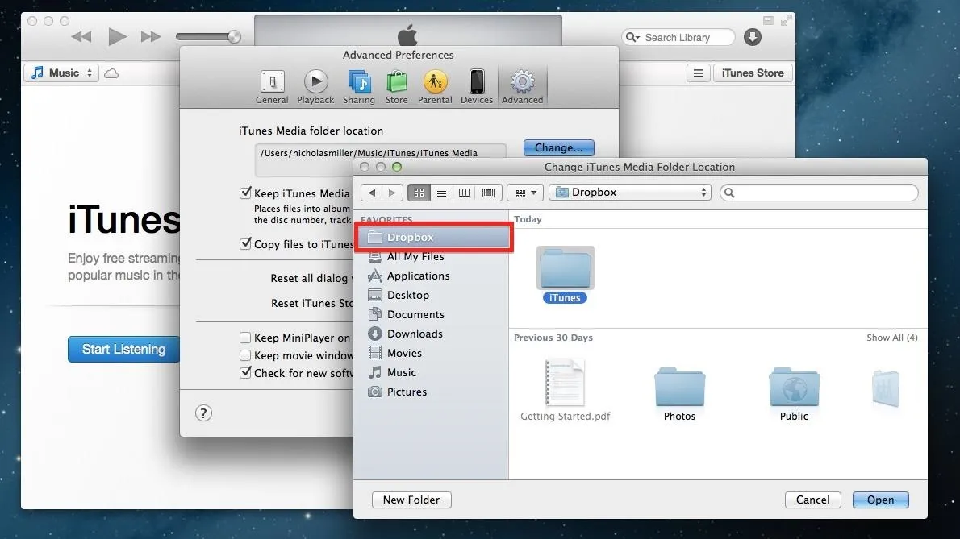This screenshot has width=960, height=539.
Task: Open the Dropbox location popup menu
Action: 630,193
